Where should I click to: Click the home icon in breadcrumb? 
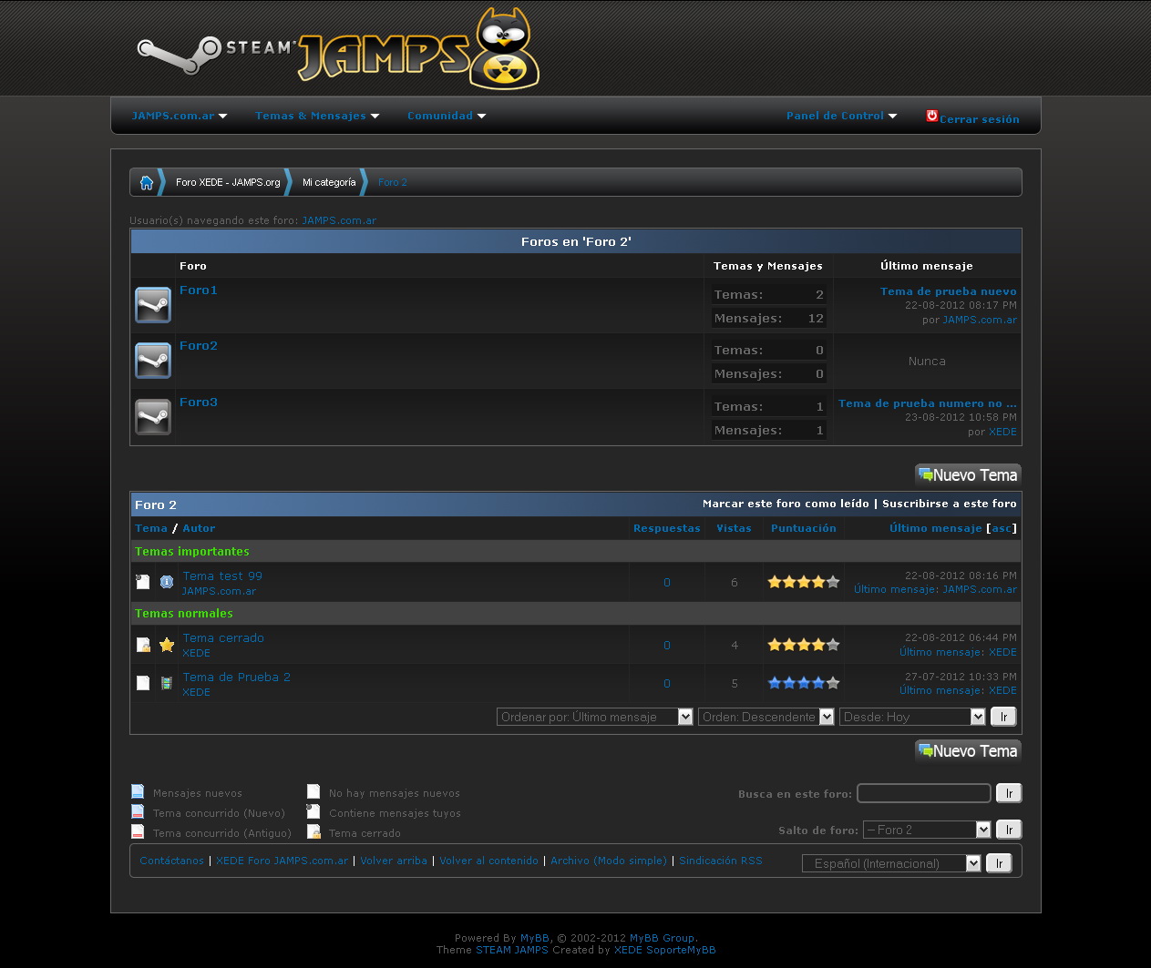(146, 182)
